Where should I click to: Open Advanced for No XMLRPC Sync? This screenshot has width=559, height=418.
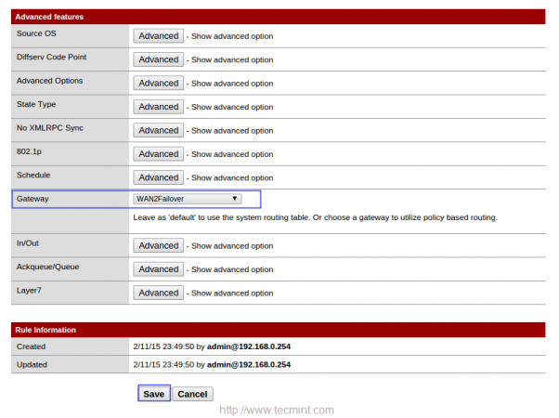pos(159,130)
